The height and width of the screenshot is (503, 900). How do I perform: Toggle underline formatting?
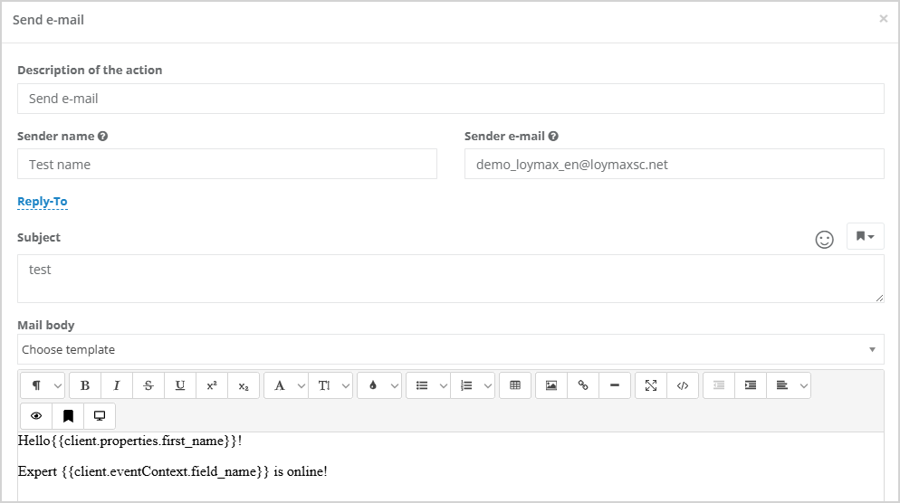(179, 385)
